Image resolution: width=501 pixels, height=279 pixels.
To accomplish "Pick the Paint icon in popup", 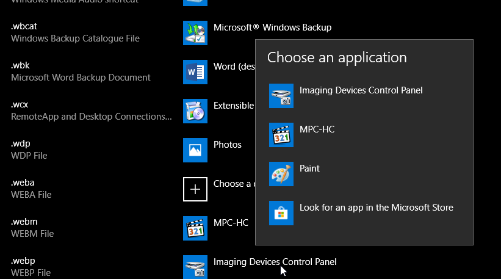I will [x=281, y=174].
